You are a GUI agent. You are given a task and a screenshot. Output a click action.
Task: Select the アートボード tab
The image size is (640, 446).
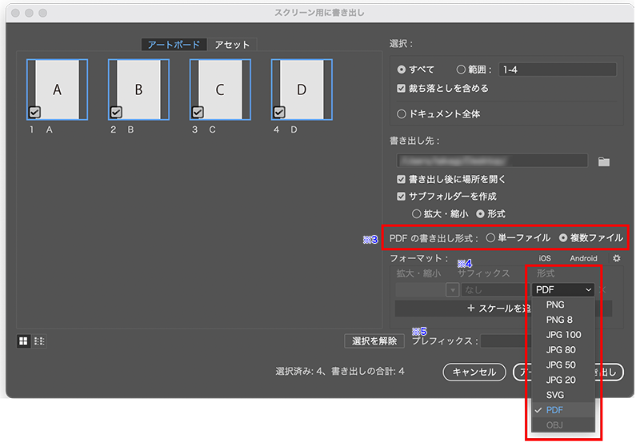pyautogui.click(x=174, y=45)
